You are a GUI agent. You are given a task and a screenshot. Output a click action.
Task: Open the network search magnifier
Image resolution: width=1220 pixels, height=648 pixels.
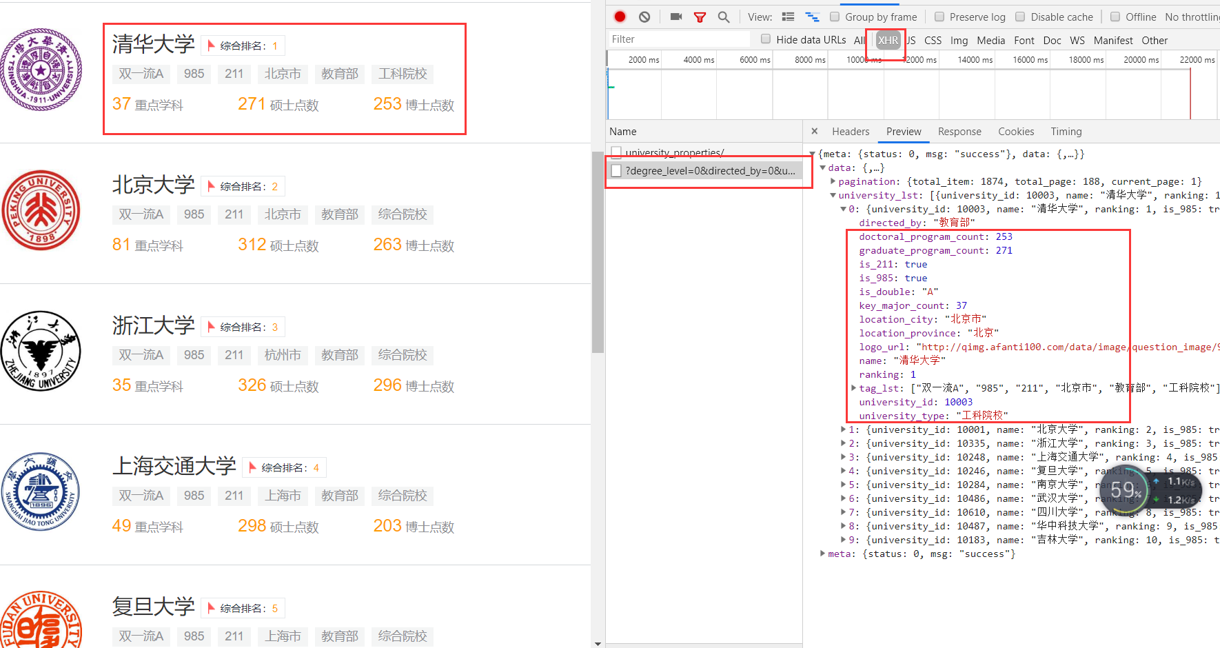(724, 17)
